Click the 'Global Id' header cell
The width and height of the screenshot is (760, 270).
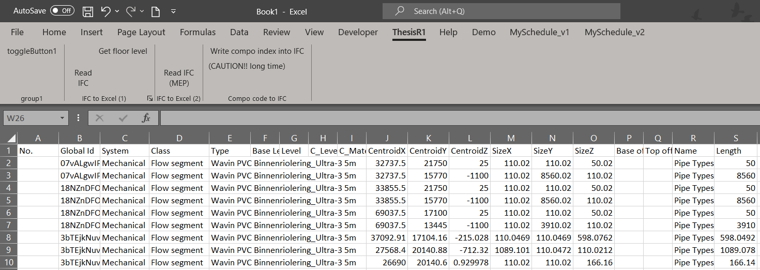point(79,151)
